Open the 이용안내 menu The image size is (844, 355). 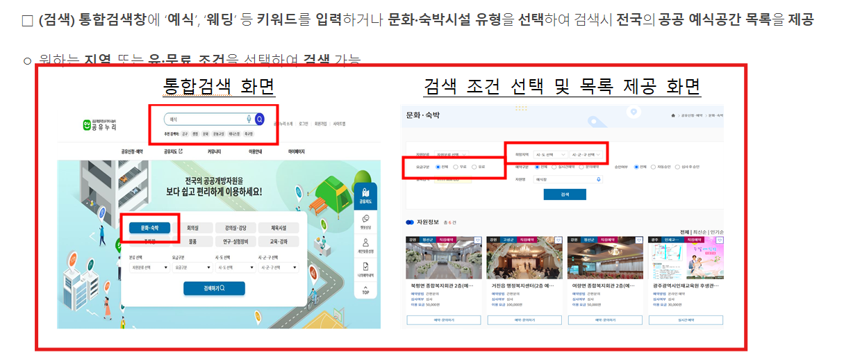(x=256, y=151)
